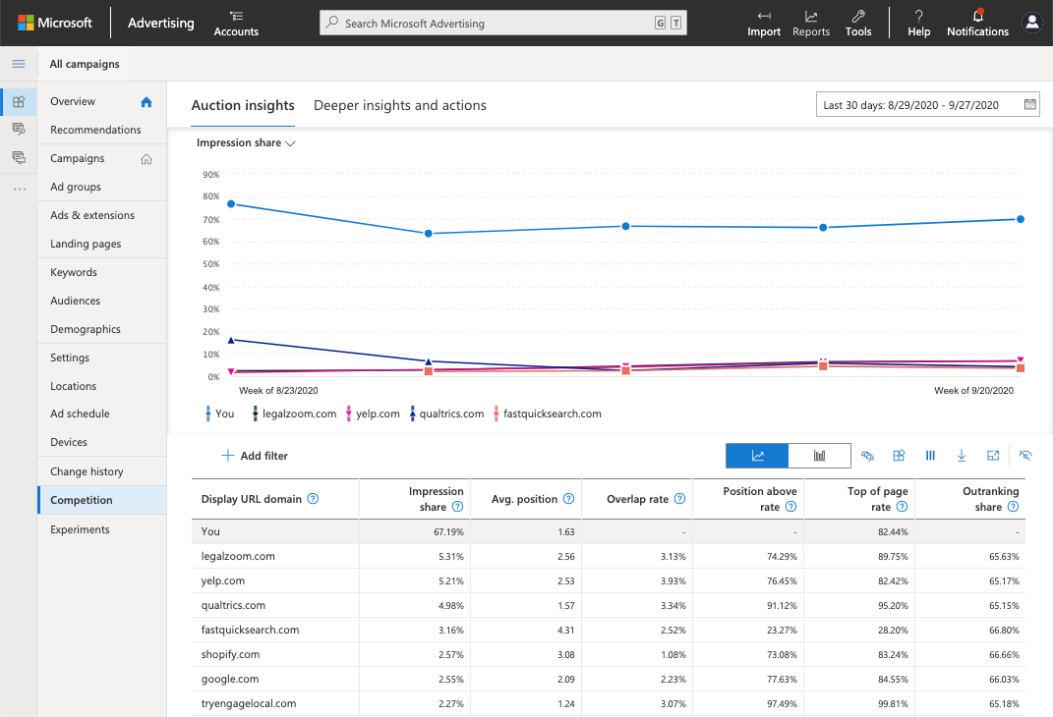The width and height of the screenshot is (1053, 717).
Task: Open the Last 30 days date picker
Action: (927, 105)
